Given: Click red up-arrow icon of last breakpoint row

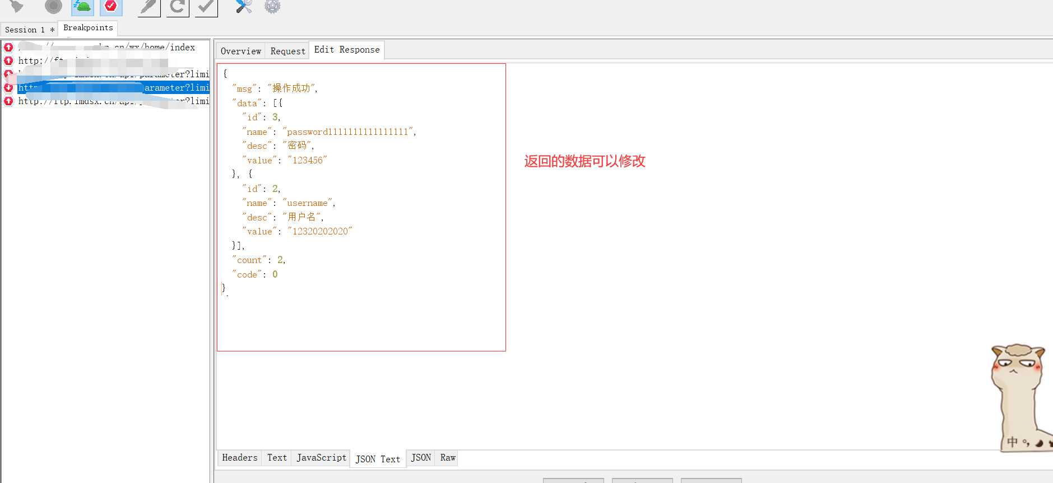Looking at the screenshot, I should click(x=8, y=101).
